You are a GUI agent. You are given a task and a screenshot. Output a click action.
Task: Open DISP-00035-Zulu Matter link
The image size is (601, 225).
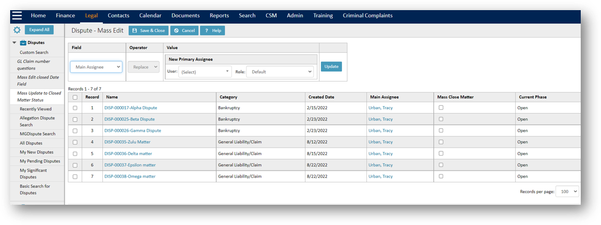(127, 142)
